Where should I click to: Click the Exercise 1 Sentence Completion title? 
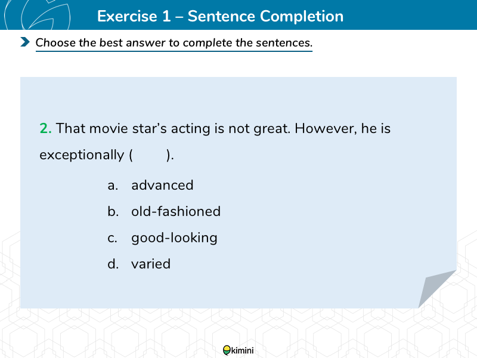pyautogui.click(x=220, y=16)
